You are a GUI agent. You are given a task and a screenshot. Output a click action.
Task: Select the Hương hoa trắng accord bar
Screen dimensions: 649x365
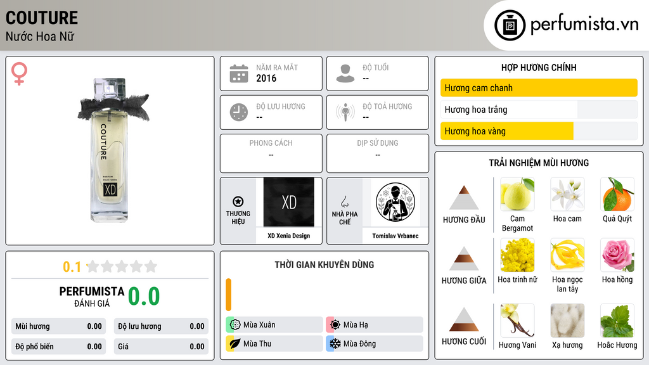pos(539,109)
